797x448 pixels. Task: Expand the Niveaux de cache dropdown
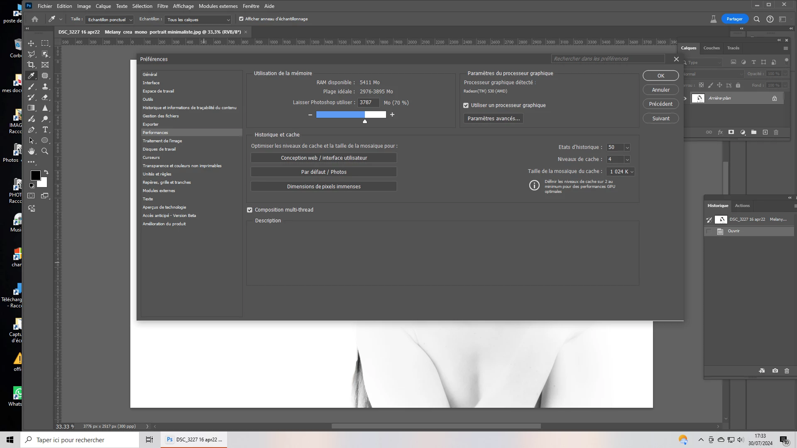click(627, 159)
